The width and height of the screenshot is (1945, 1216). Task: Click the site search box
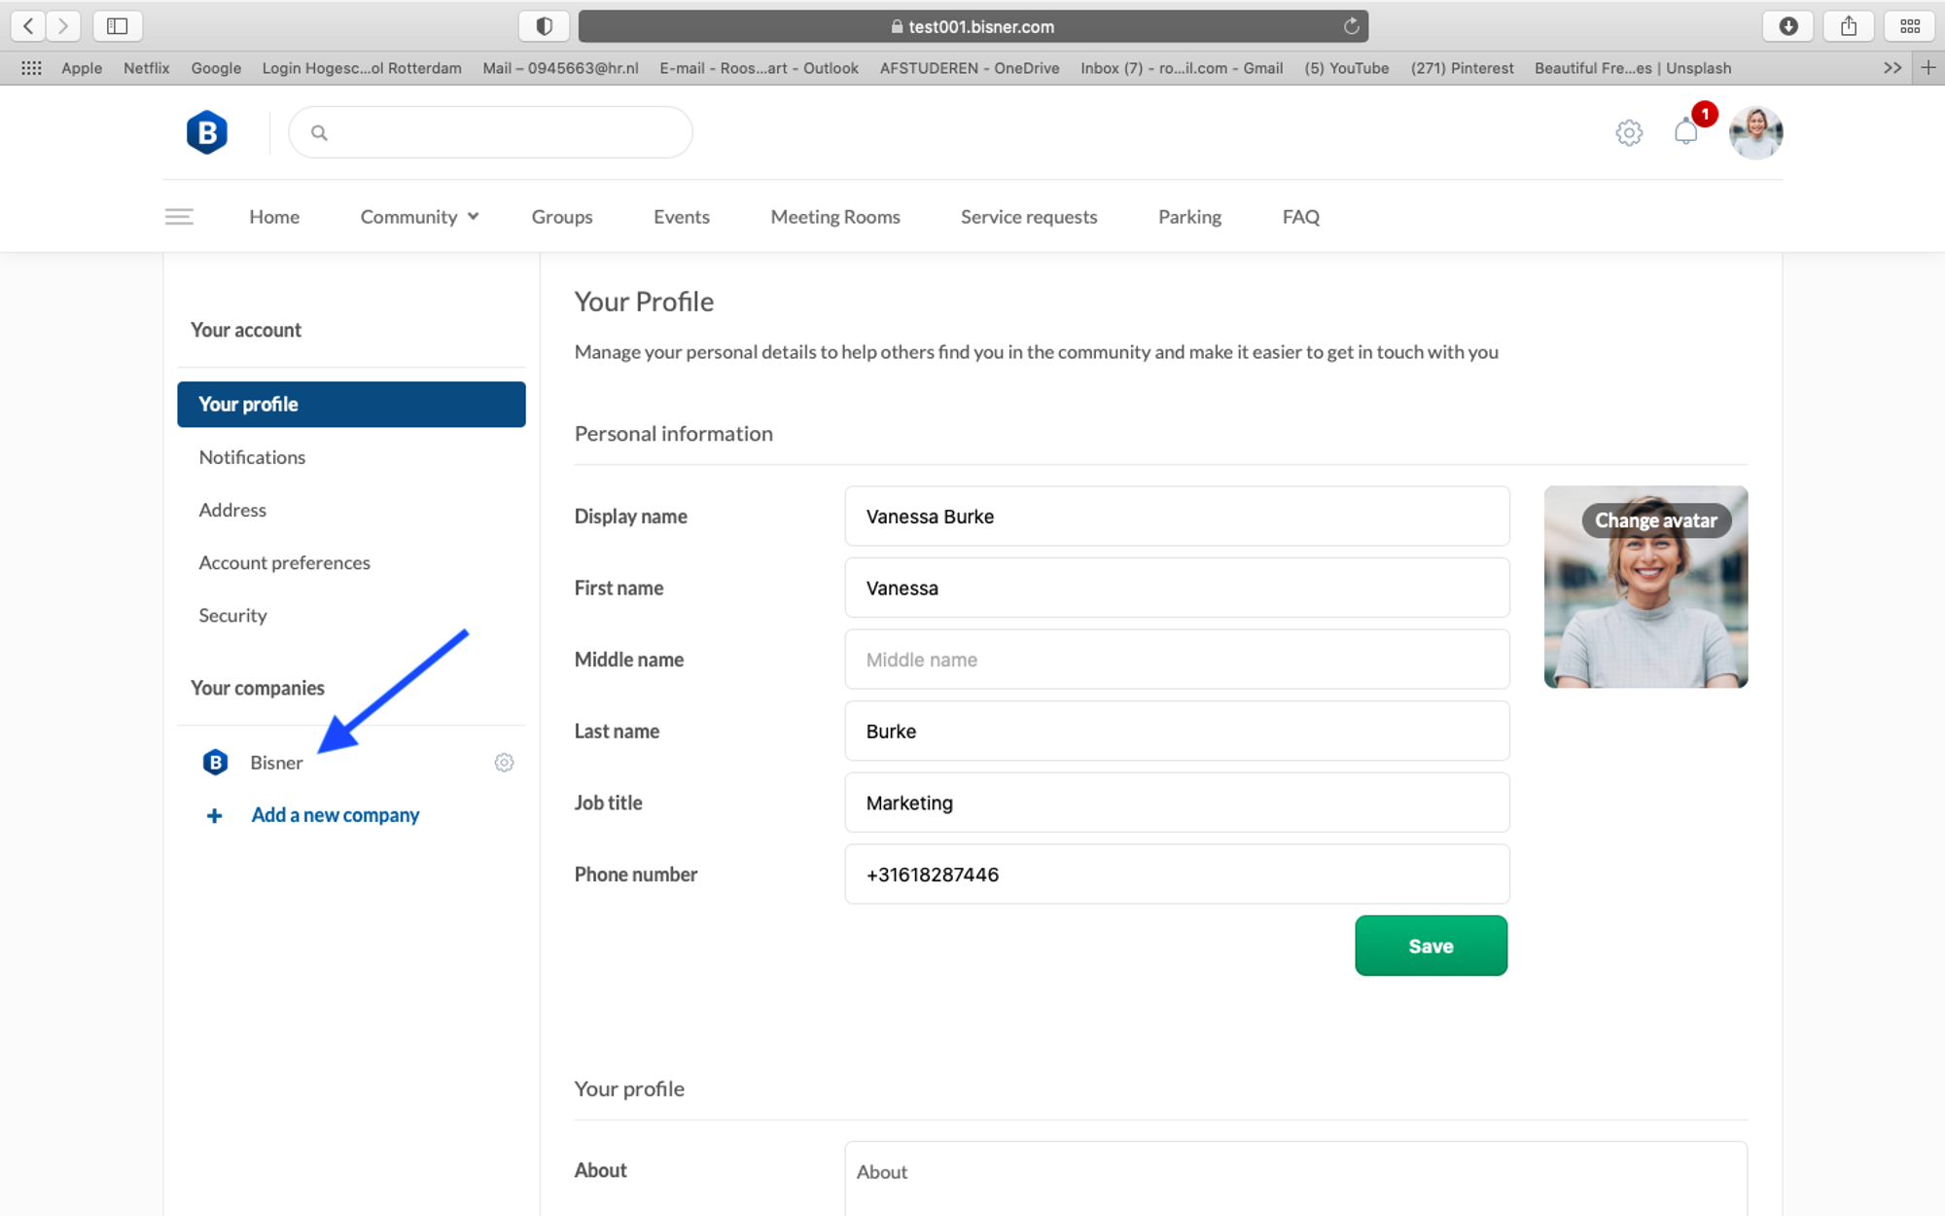(x=491, y=132)
